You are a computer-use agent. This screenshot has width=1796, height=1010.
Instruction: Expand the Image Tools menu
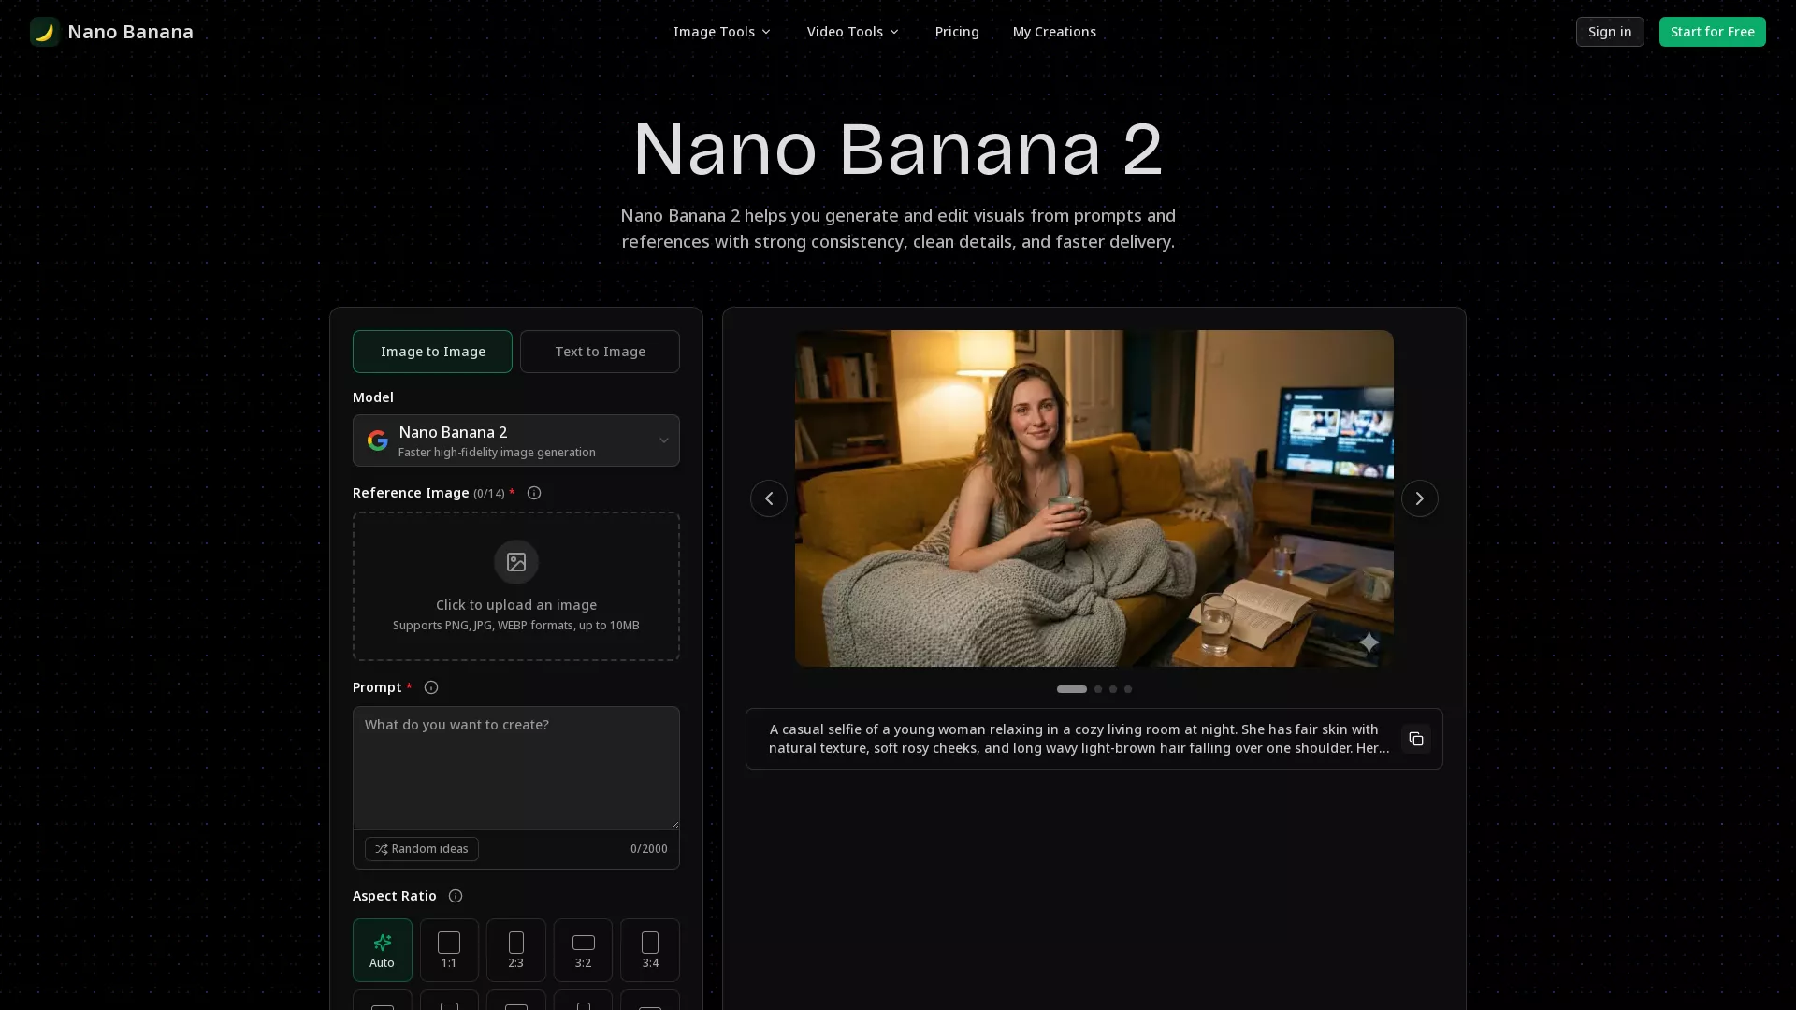(x=721, y=31)
